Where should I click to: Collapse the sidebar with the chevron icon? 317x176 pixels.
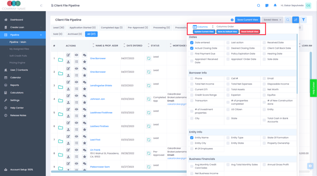pyautogui.click(x=41, y=6)
